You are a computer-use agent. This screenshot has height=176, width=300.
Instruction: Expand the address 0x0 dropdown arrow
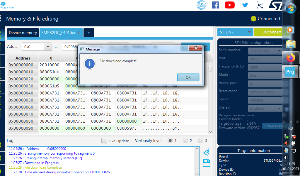pyautogui.click(x=48, y=47)
